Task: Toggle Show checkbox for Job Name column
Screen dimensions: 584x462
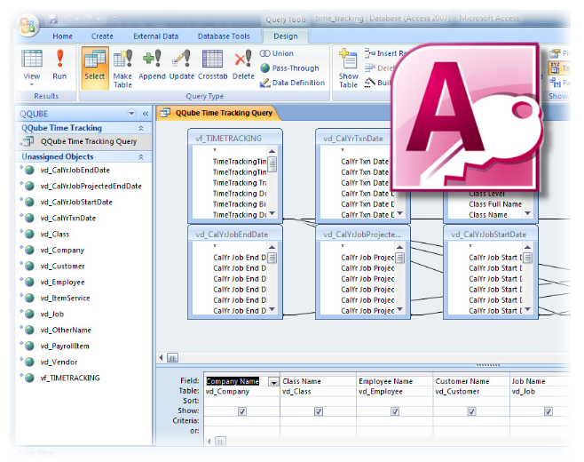Action: coord(548,411)
